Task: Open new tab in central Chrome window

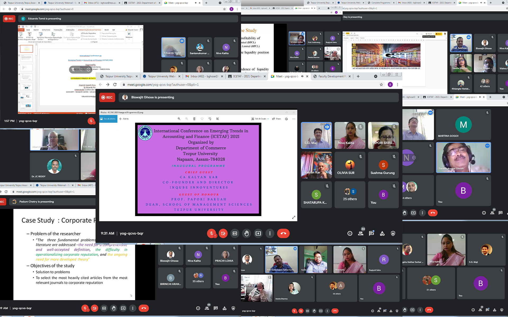Action: click(358, 76)
